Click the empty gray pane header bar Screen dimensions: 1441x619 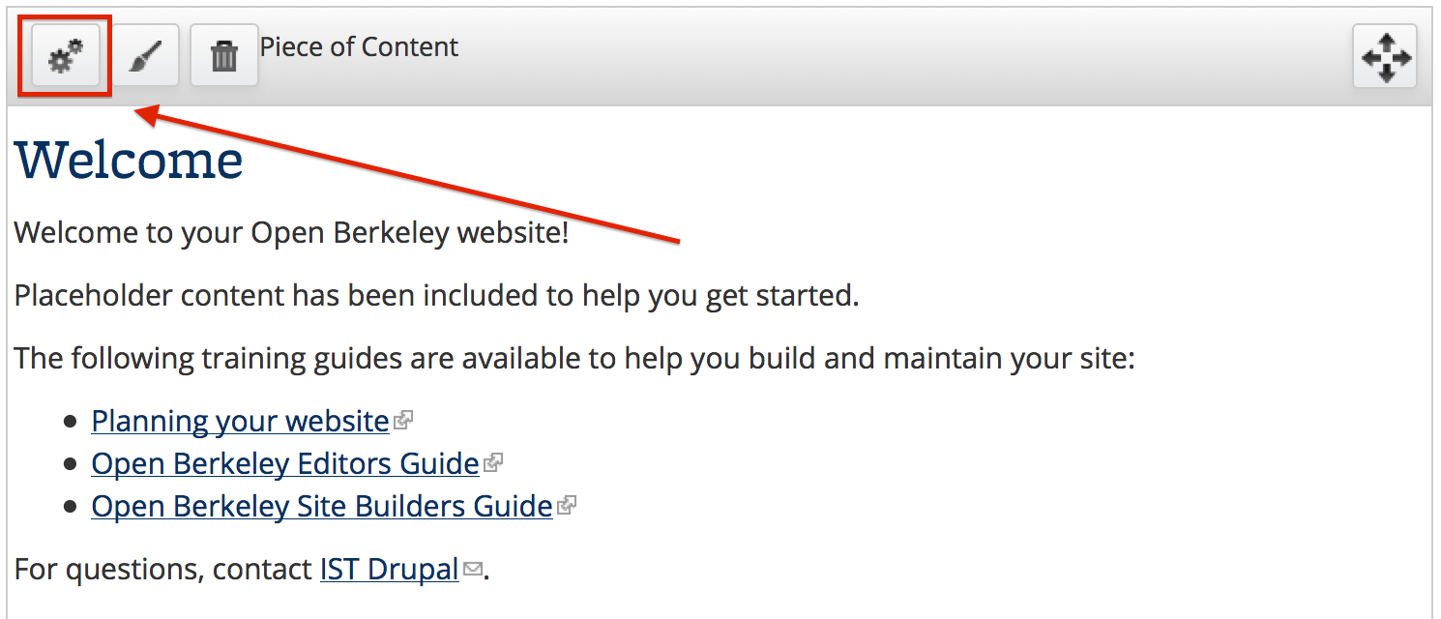[x=899, y=56]
